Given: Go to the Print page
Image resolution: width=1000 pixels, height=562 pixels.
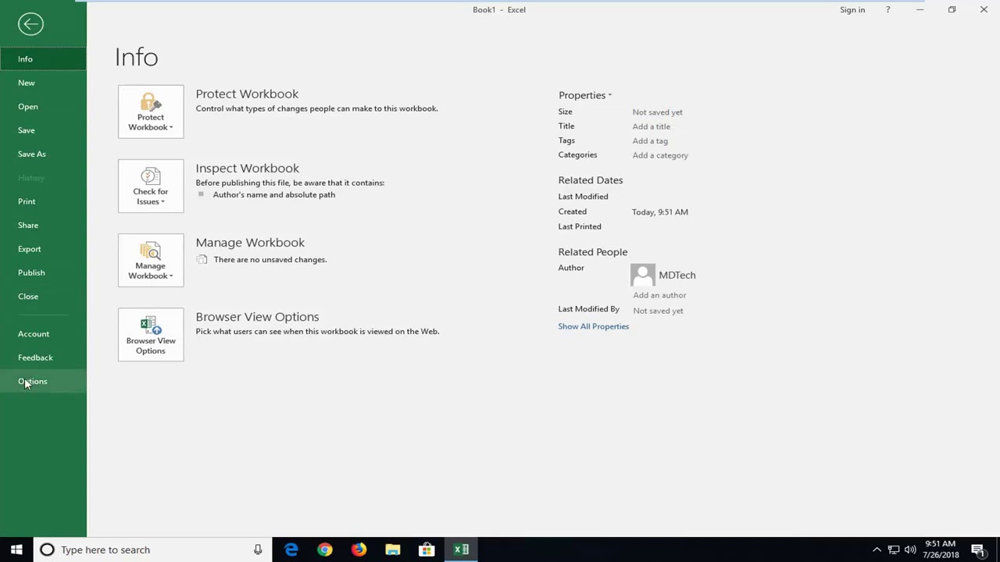Looking at the screenshot, I should [43, 201].
